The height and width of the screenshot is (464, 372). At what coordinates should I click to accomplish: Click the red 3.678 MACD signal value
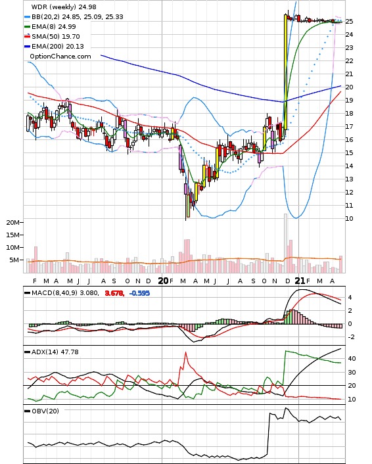114,293
